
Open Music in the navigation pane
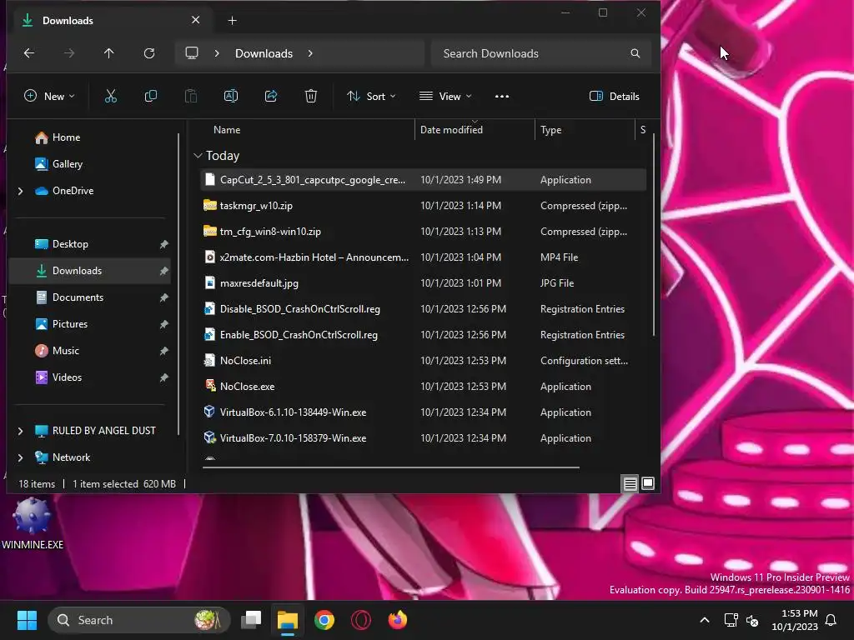(90, 351)
